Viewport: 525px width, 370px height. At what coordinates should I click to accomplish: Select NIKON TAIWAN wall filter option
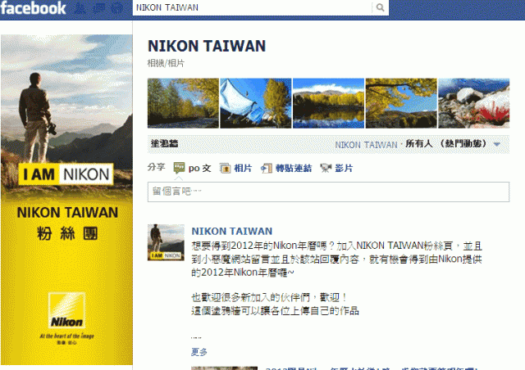tap(366, 145)
